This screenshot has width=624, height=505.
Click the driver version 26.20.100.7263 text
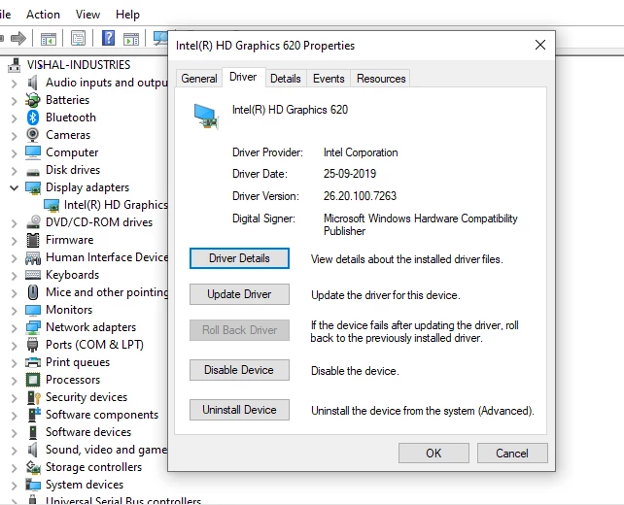(x=360, y=196)
